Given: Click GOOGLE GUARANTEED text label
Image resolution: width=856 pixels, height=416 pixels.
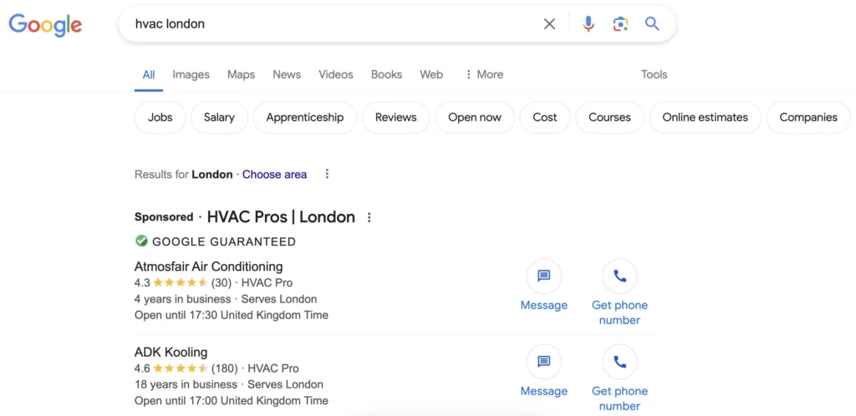Looking at the screenshot, I should (224, 241).
